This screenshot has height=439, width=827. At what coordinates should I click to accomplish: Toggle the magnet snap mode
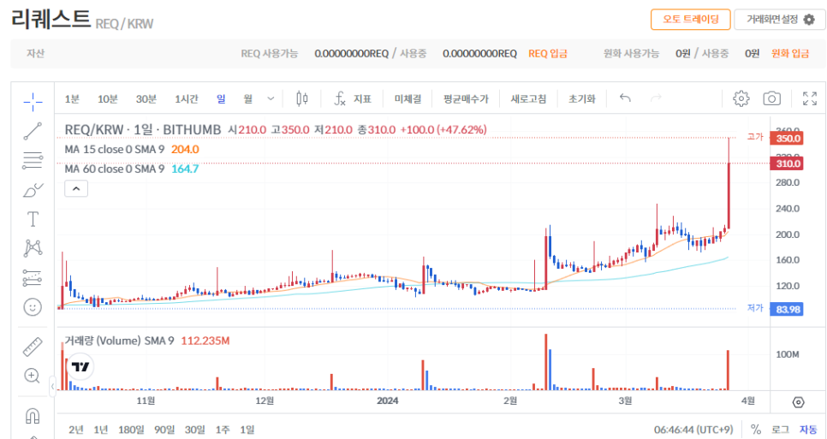click(x=33, y=416)
